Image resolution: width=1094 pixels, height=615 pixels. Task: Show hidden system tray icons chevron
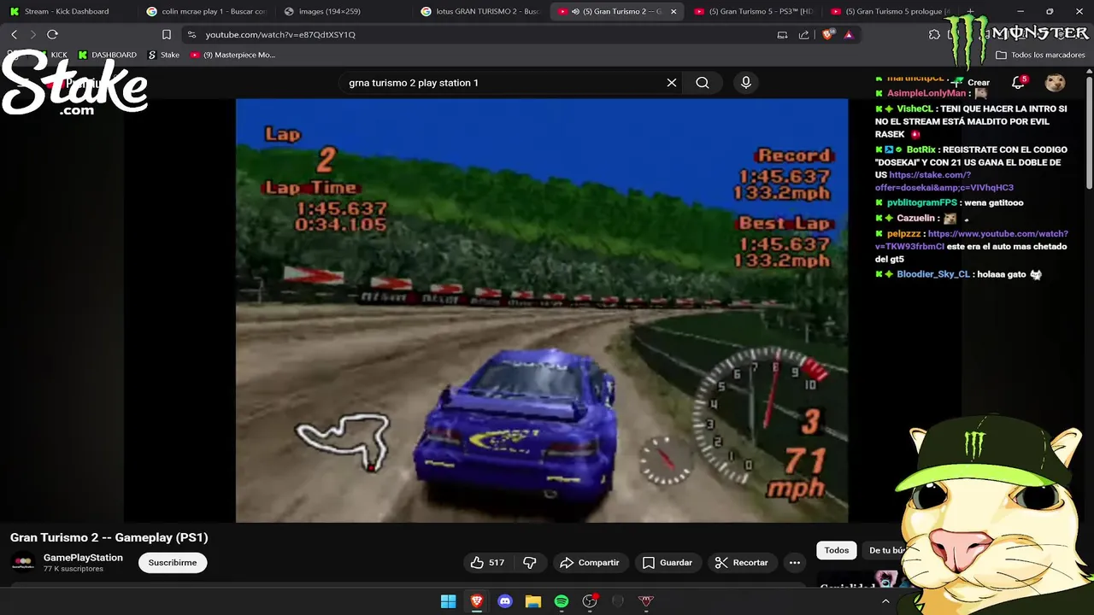(885, 601)
